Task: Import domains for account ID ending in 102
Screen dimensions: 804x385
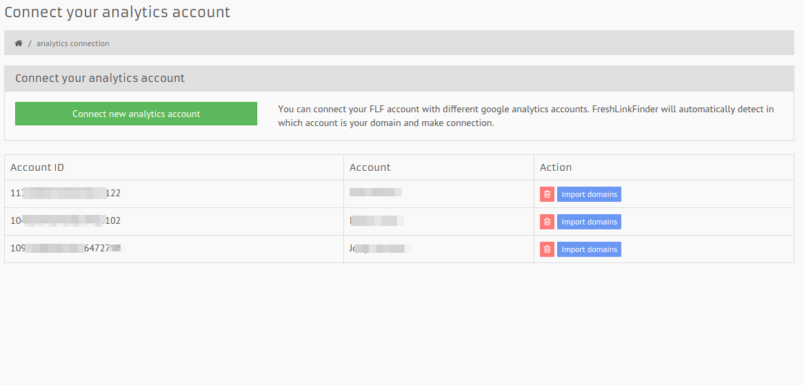Action: point(589,222)
